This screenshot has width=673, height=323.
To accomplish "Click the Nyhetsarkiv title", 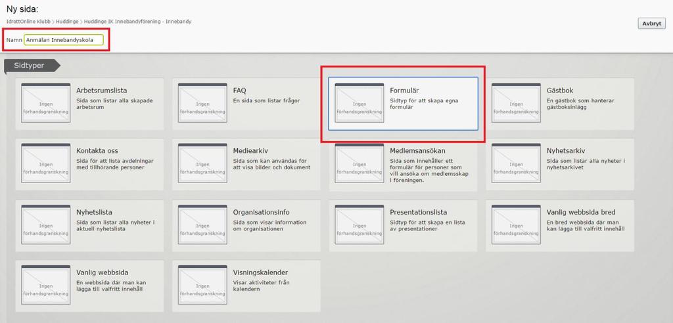I will [x=566, y=151].
